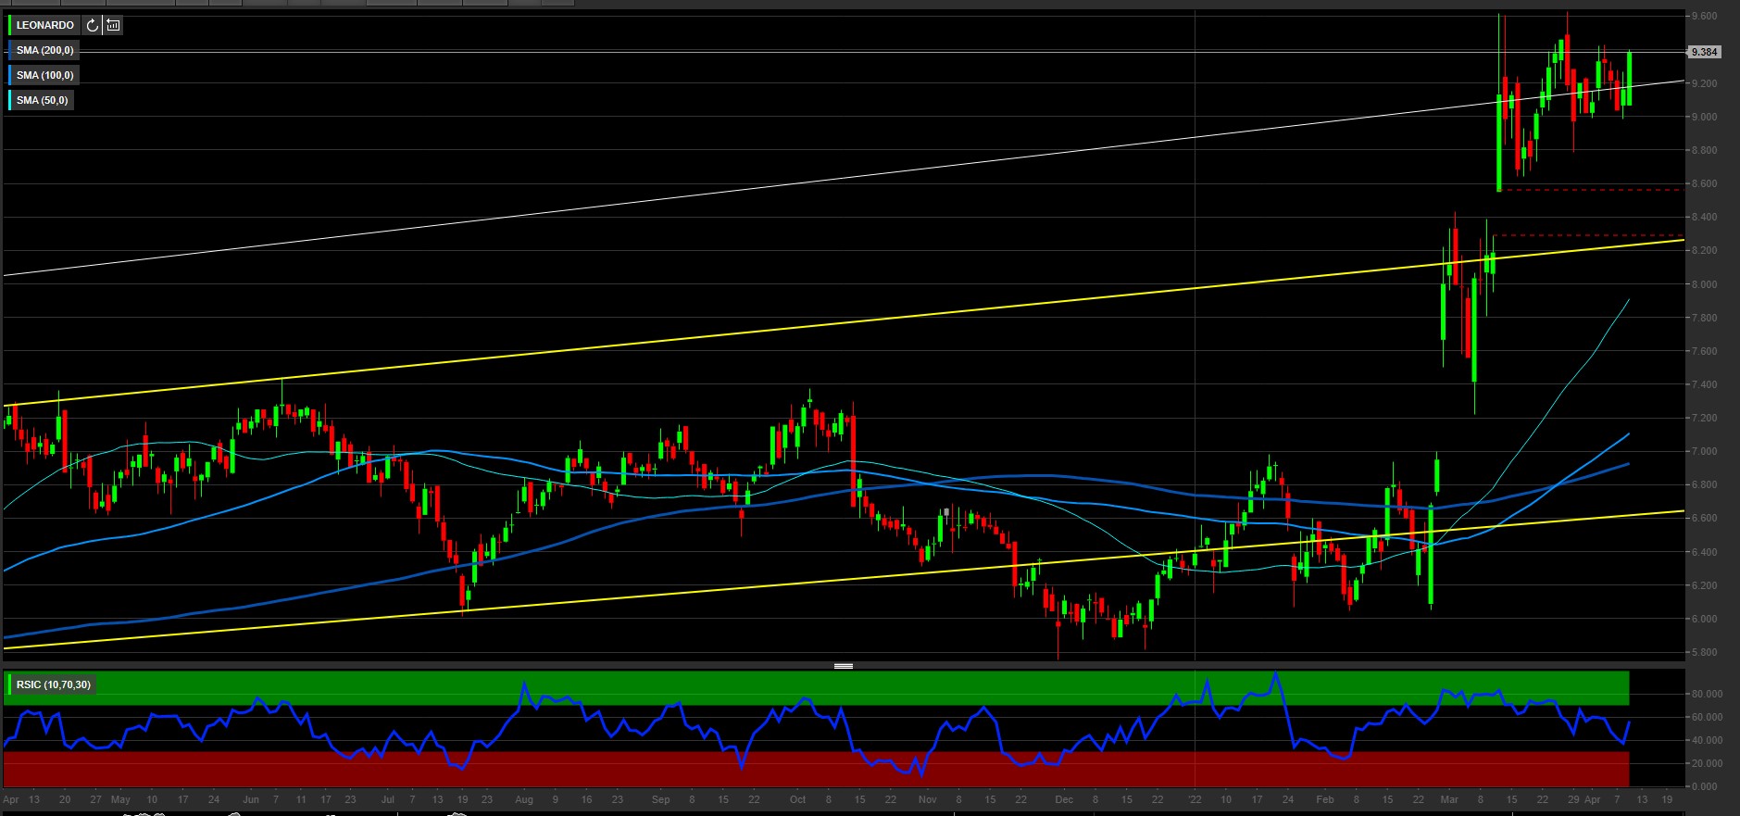This screenshot has height=816, width=1740.
Task: Click the '22 year marker on the time axis
Action: tap(1195, 799)
